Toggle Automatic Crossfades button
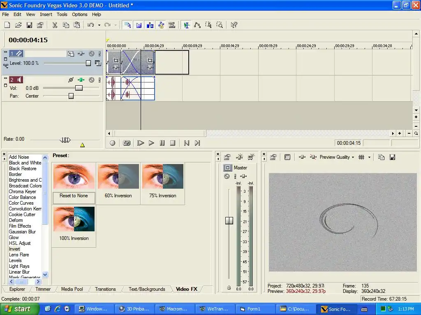Image resolution: width=421 pixels, height=315 pixels. tap(139, 25)
